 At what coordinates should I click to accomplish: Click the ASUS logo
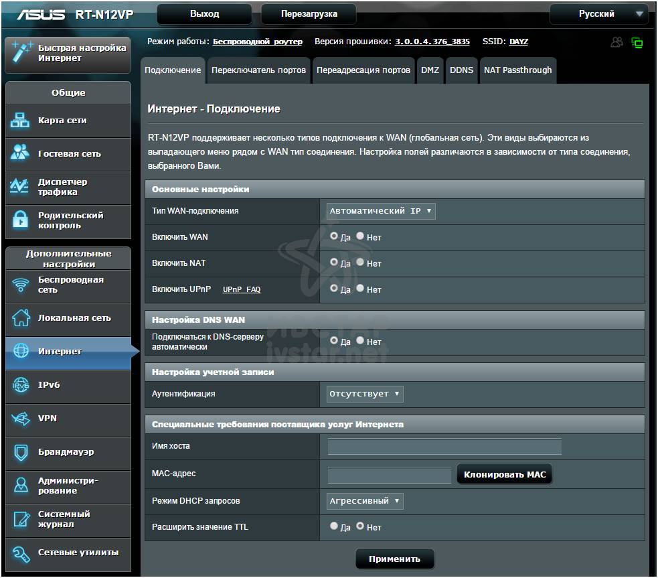coord(41,14)
